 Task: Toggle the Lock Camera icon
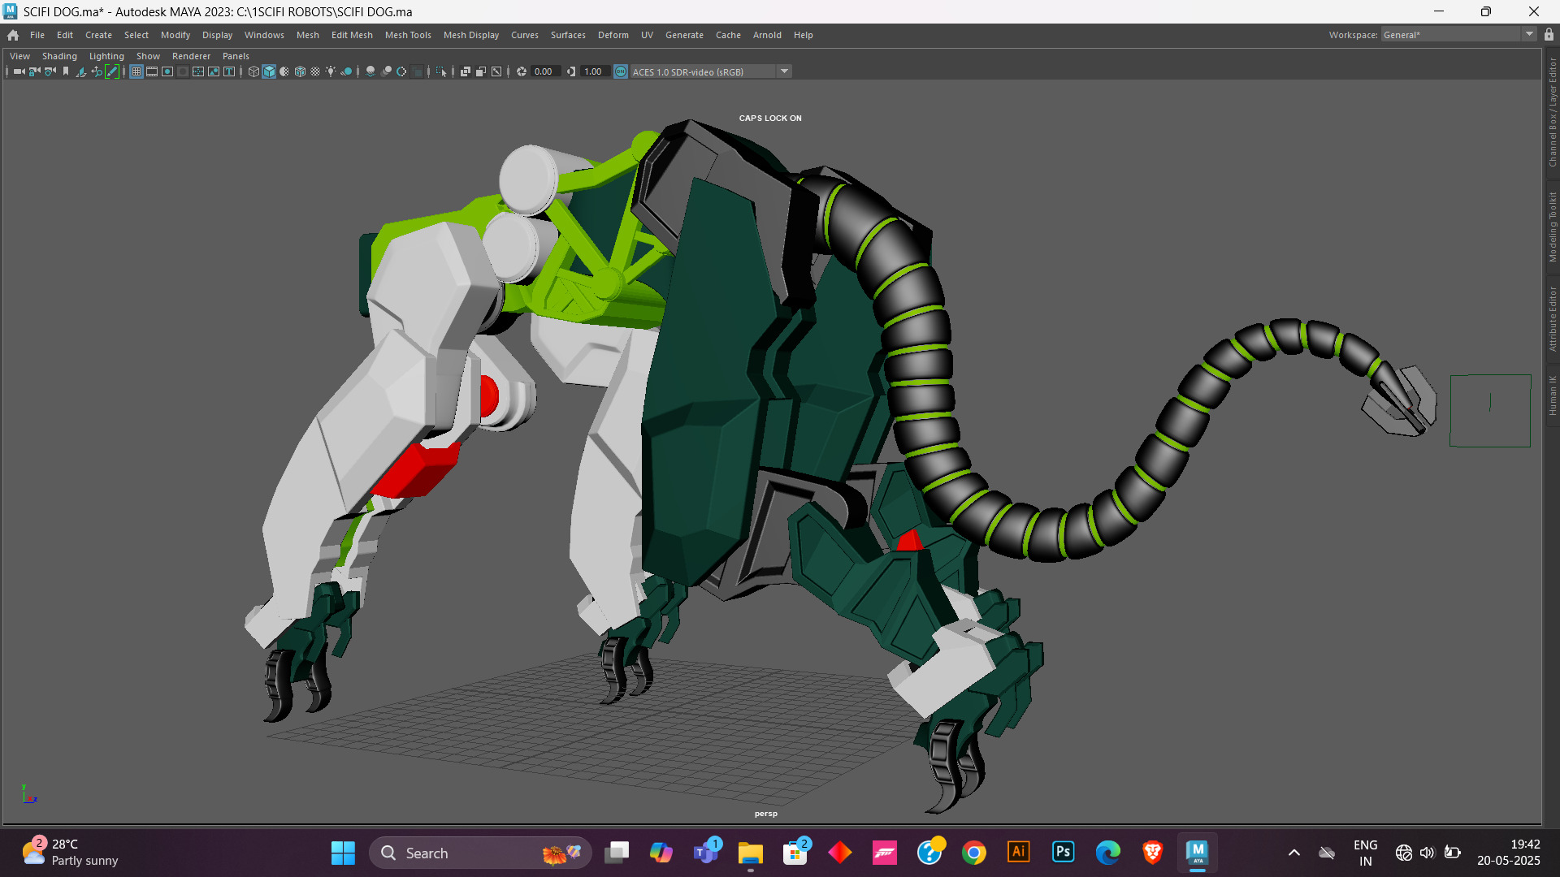34,71
